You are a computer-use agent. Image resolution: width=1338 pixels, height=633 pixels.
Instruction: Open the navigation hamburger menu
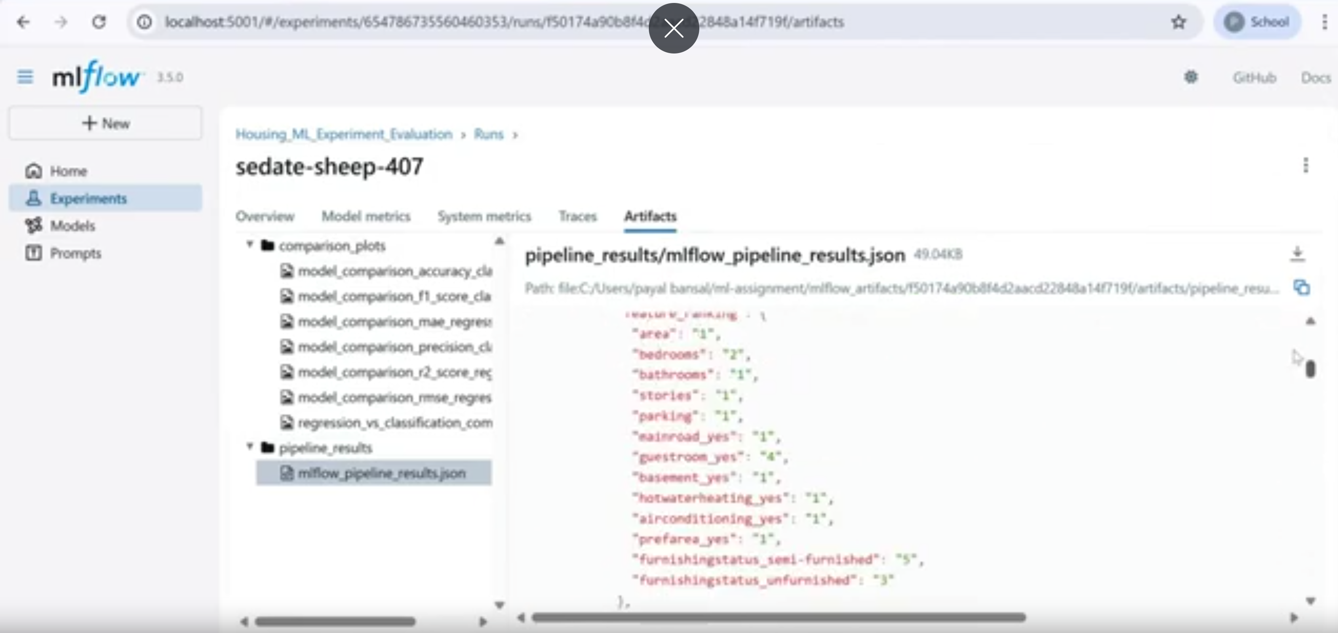pos(24,77)
